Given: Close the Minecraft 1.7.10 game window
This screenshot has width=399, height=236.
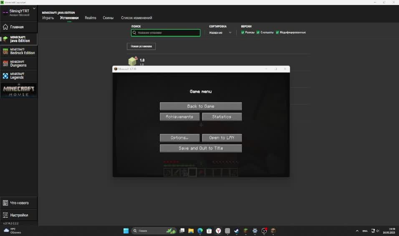Looking at the screenshot, I should 285,69.
